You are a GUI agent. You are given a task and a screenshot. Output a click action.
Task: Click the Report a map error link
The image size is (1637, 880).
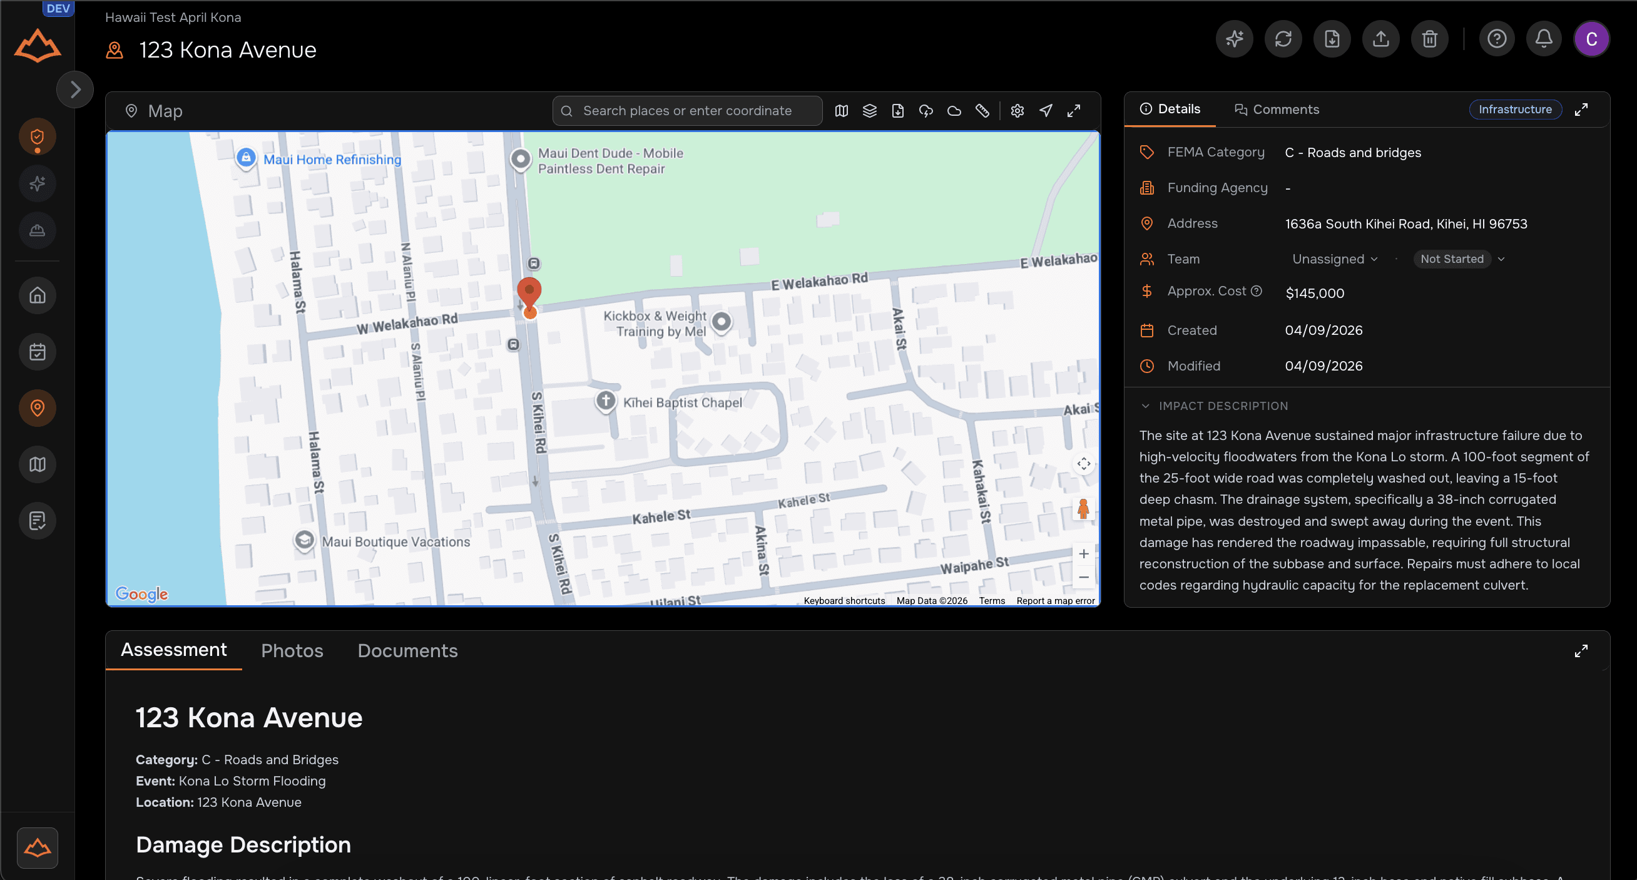coord(1055,600)
